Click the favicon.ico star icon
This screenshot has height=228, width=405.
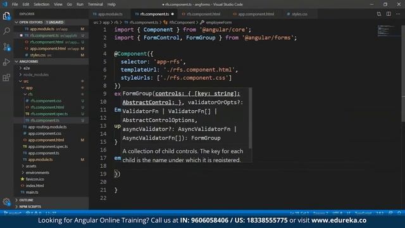point(23,179)
